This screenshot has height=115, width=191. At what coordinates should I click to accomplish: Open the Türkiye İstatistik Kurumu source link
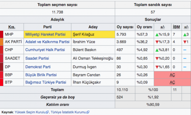[68, 112]
